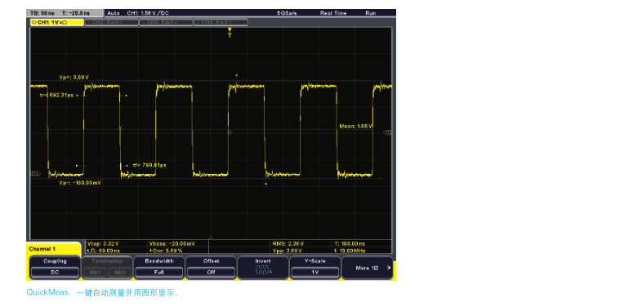Click the center crosshair diamond on the grid
Screen dimensions: 642x307
tap(230, 132)
